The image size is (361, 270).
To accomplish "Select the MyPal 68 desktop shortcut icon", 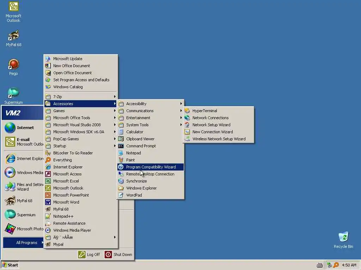I will click(13, 36).
